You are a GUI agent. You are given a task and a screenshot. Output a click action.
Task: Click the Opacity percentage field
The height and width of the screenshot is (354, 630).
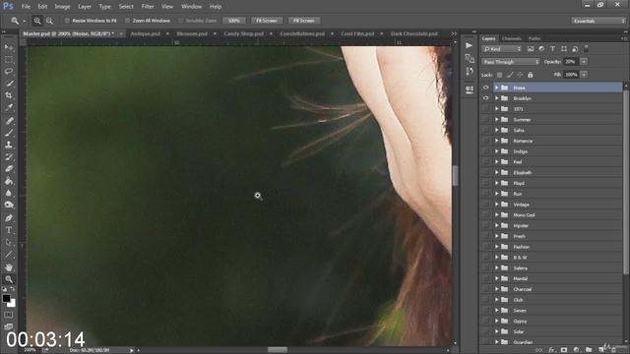point(571,61)
